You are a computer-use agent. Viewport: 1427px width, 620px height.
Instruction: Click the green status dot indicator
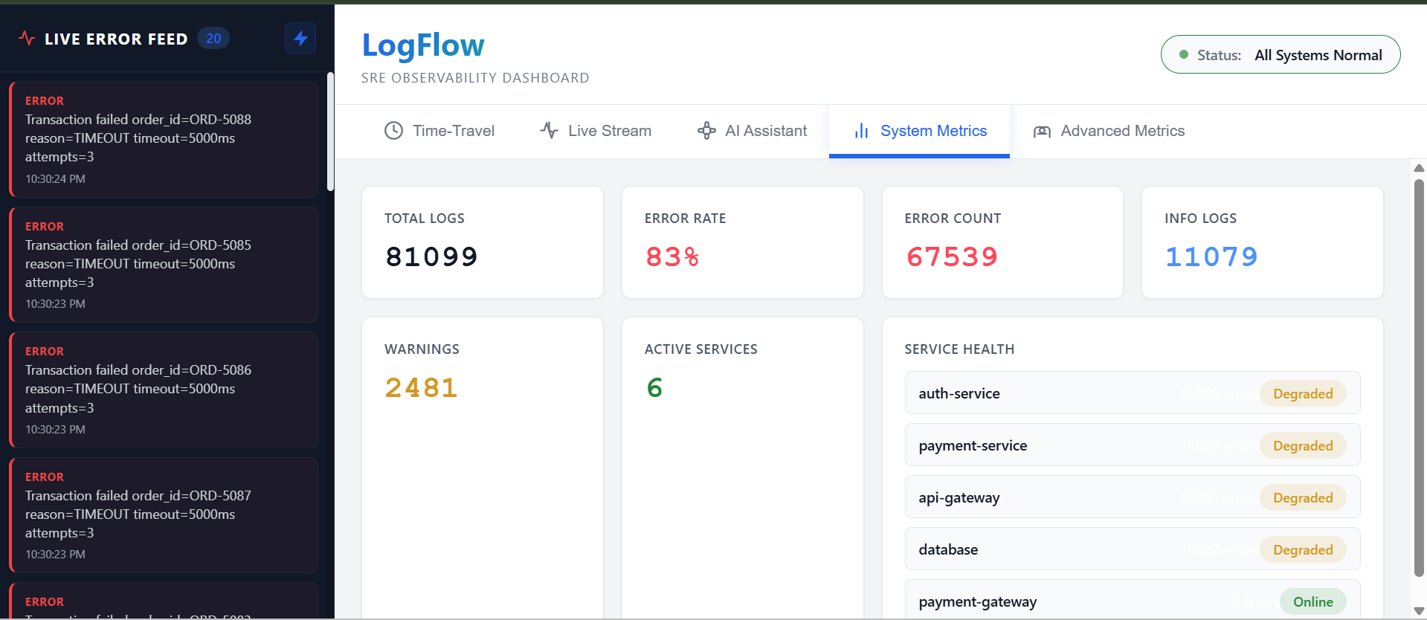point(1183,54)
